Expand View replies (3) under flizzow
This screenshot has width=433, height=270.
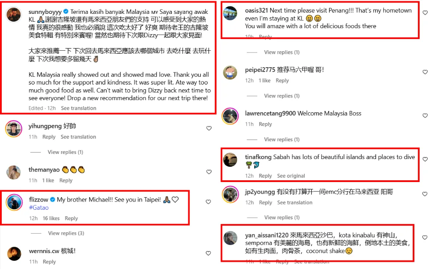[66, 233]
